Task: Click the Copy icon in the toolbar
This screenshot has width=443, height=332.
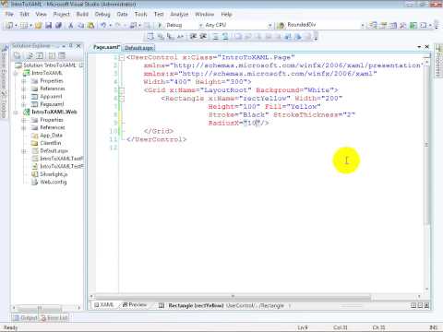Action: pyautogui.click(x=80, y=25)
